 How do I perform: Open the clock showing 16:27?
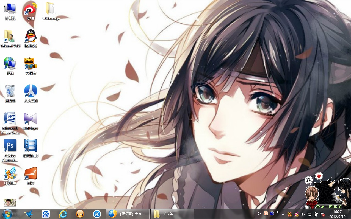tap(337, 214)
